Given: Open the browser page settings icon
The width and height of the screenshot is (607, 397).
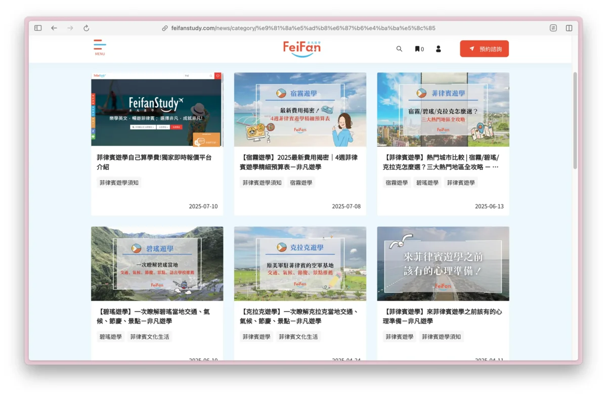Looking at the screenshot, I should pos(553,28).
